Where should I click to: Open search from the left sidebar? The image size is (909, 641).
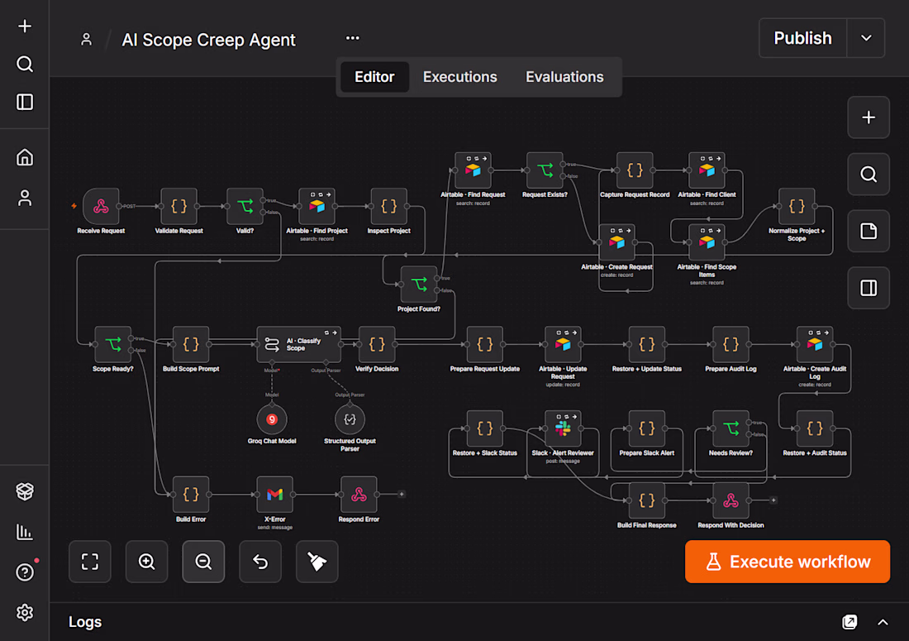24,64
